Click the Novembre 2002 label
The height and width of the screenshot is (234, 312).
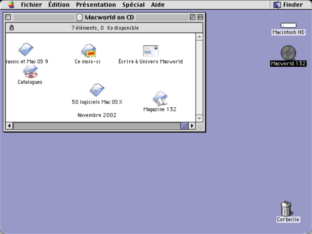pyautogui.click(x=97, y=115)
